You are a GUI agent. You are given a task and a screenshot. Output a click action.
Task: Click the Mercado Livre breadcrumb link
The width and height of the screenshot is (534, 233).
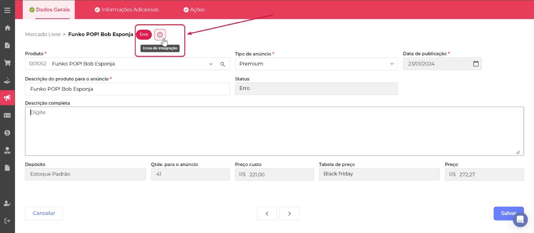pos(43,34)
